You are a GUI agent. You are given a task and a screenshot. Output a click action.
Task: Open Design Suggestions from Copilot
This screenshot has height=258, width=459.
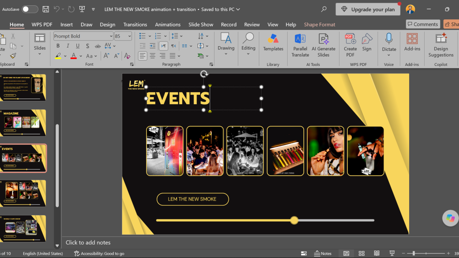441,46
